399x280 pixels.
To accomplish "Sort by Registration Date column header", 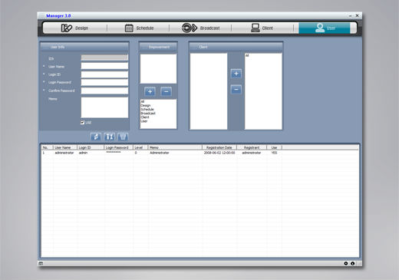I will tap(219, 147).
